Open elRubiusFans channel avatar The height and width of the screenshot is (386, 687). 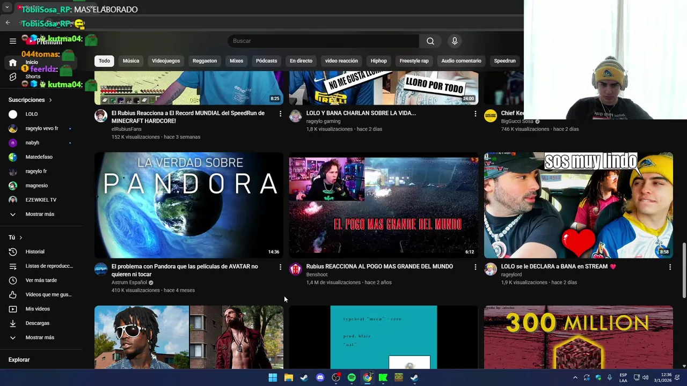pyautogui.click(x=101, y=116)
